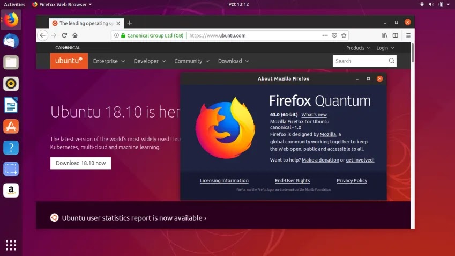Open page actions three-dot menu

(x=325, y=35)
